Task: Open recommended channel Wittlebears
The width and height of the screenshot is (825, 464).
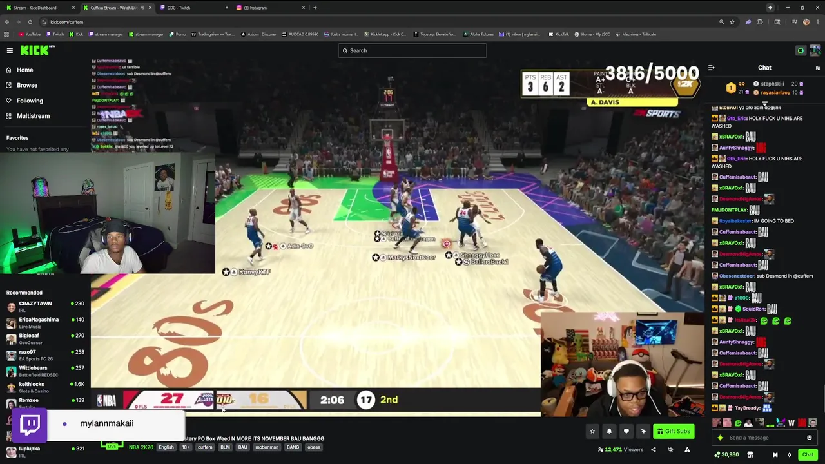Action: click(x=45, y=371)
